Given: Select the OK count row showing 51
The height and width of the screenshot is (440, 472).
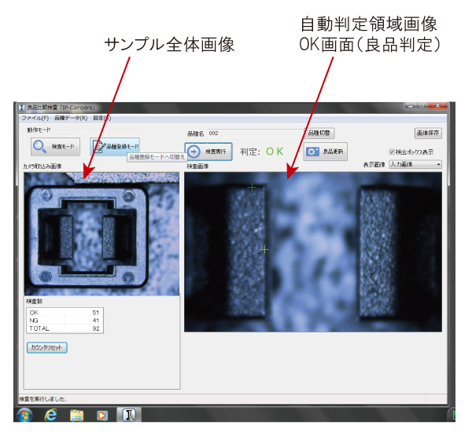Looking at the screenshot, I should [65, 313].
